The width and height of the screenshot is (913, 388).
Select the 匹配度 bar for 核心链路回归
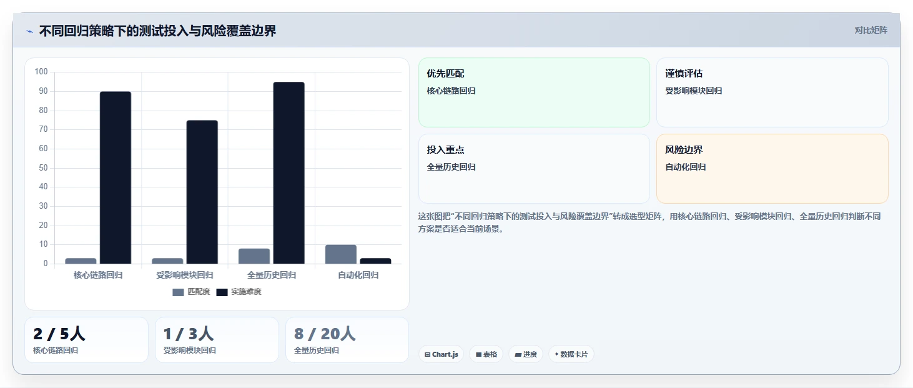(x=81, y=261)
